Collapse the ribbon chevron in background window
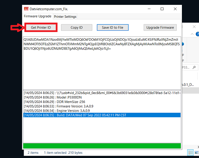Image resolution: width=199 pixels, height=158 pixels. [192, 34]
